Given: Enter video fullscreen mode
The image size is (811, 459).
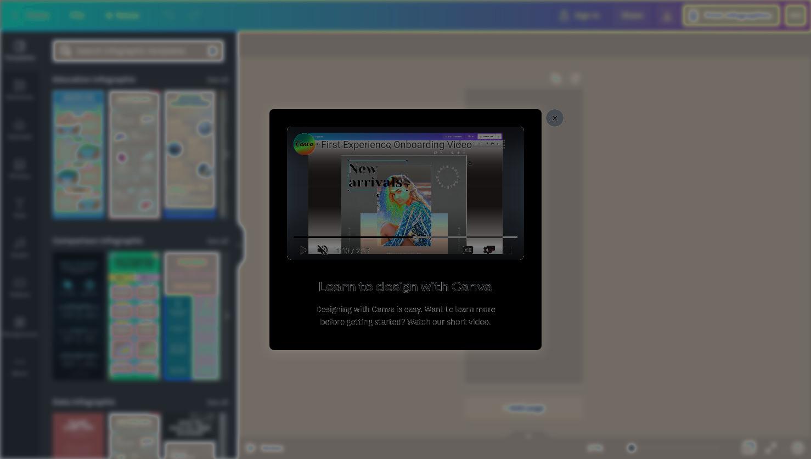Looking at the screenshot, I should [x=508, y=250].
